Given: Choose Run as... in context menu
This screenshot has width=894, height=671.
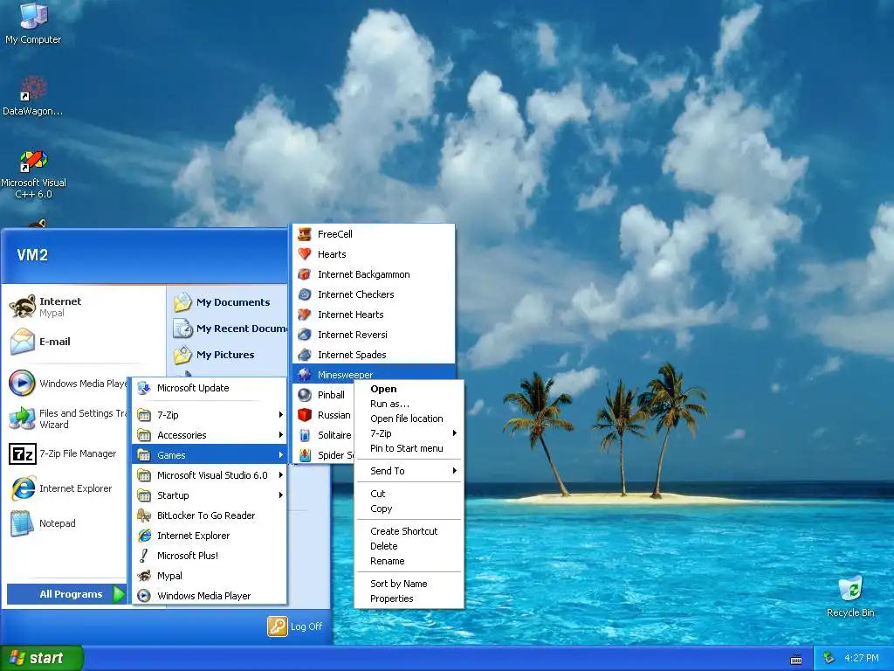Looking at the screenshot, I should pyautogui.click(x=409, y=404).
